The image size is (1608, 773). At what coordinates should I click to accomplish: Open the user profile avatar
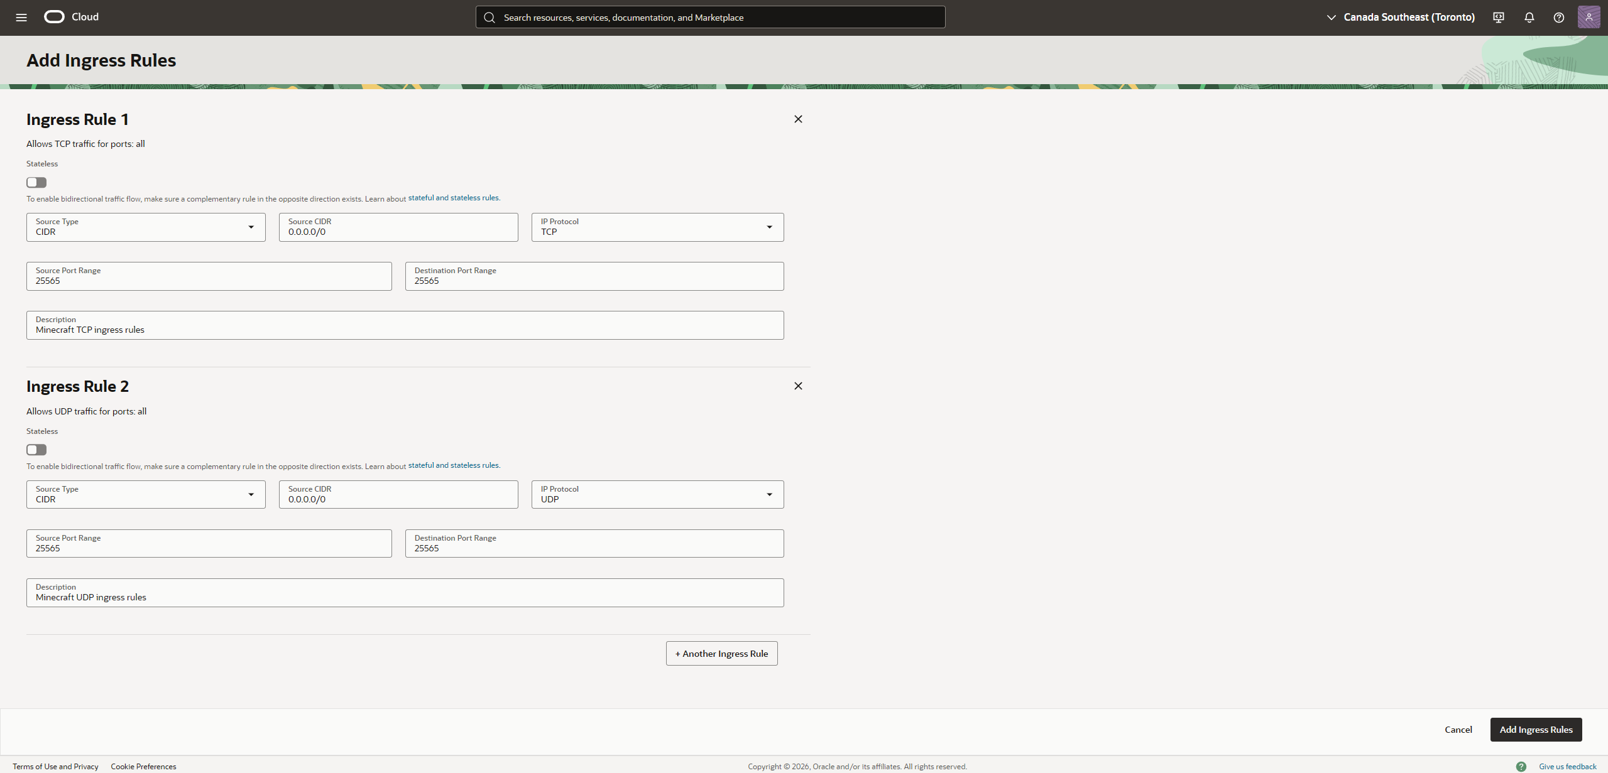point(1589,17)
